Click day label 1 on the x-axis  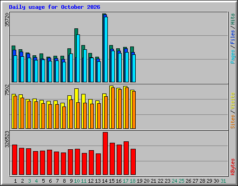coord(15,181)
